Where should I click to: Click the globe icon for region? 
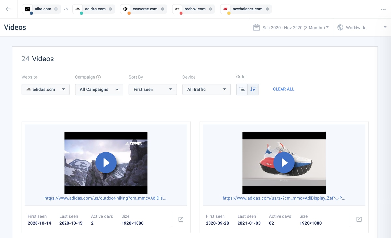click(340, 28)
